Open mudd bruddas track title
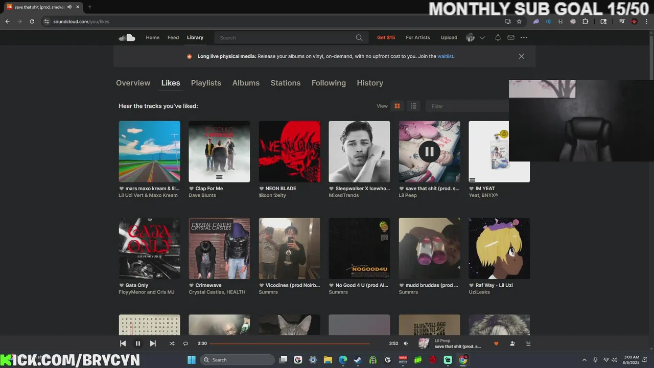Screen dimensions: 654x368 click(432, 286)
